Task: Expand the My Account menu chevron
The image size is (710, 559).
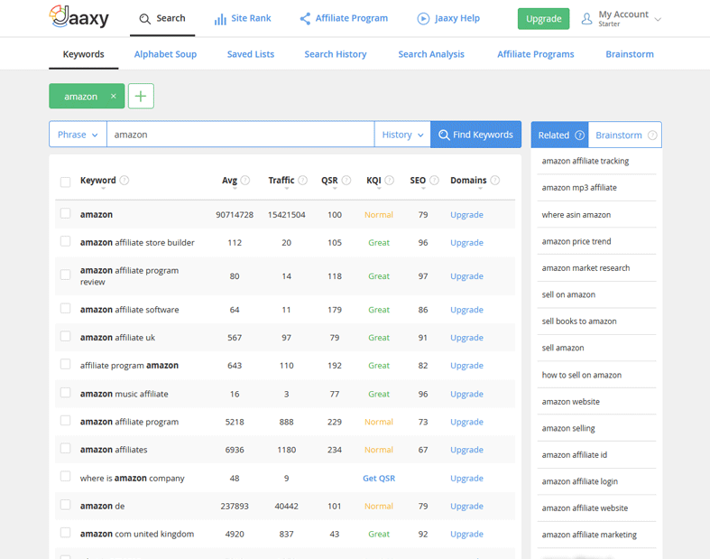Action: [x=658, y=20]
